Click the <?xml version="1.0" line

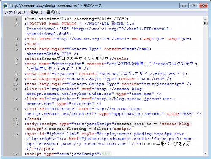coord(77,19)
